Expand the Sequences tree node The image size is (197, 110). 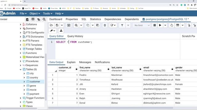(x=20, y=65)
